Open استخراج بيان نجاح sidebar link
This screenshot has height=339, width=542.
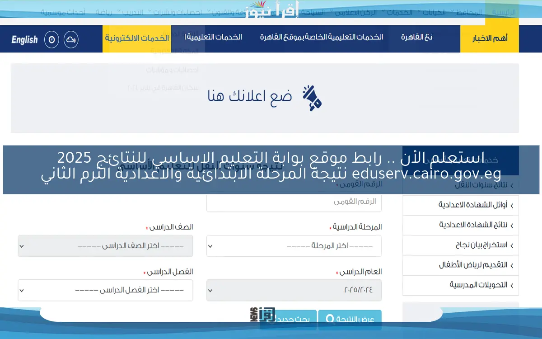(461, 245)
